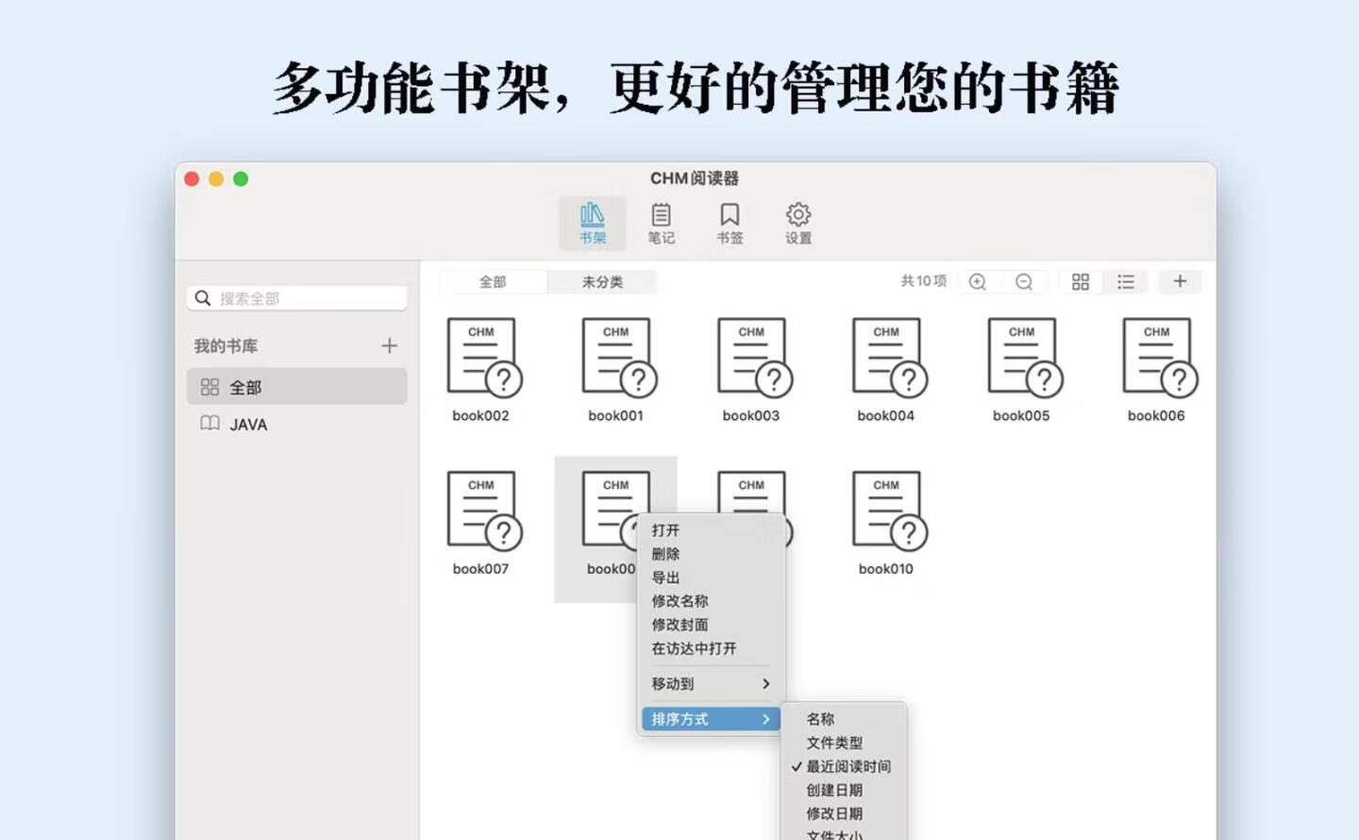Open the 书架 bookshelf toolbar icon
Image resolution: width=1359 pixels, height=840 pixels.
(592, 223)
